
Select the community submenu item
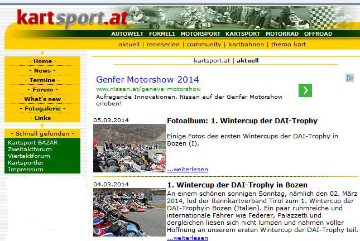(204, 44)
